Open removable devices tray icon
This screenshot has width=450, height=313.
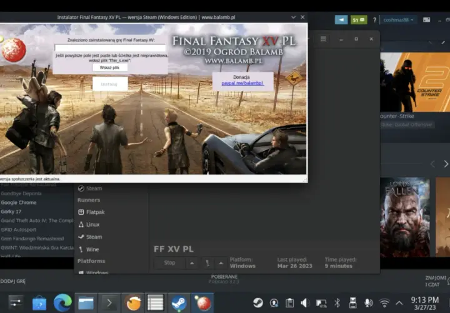352,302
